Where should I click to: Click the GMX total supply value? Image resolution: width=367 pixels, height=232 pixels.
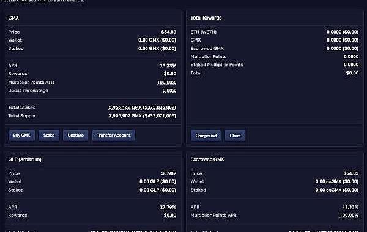(x=142, y=116)
